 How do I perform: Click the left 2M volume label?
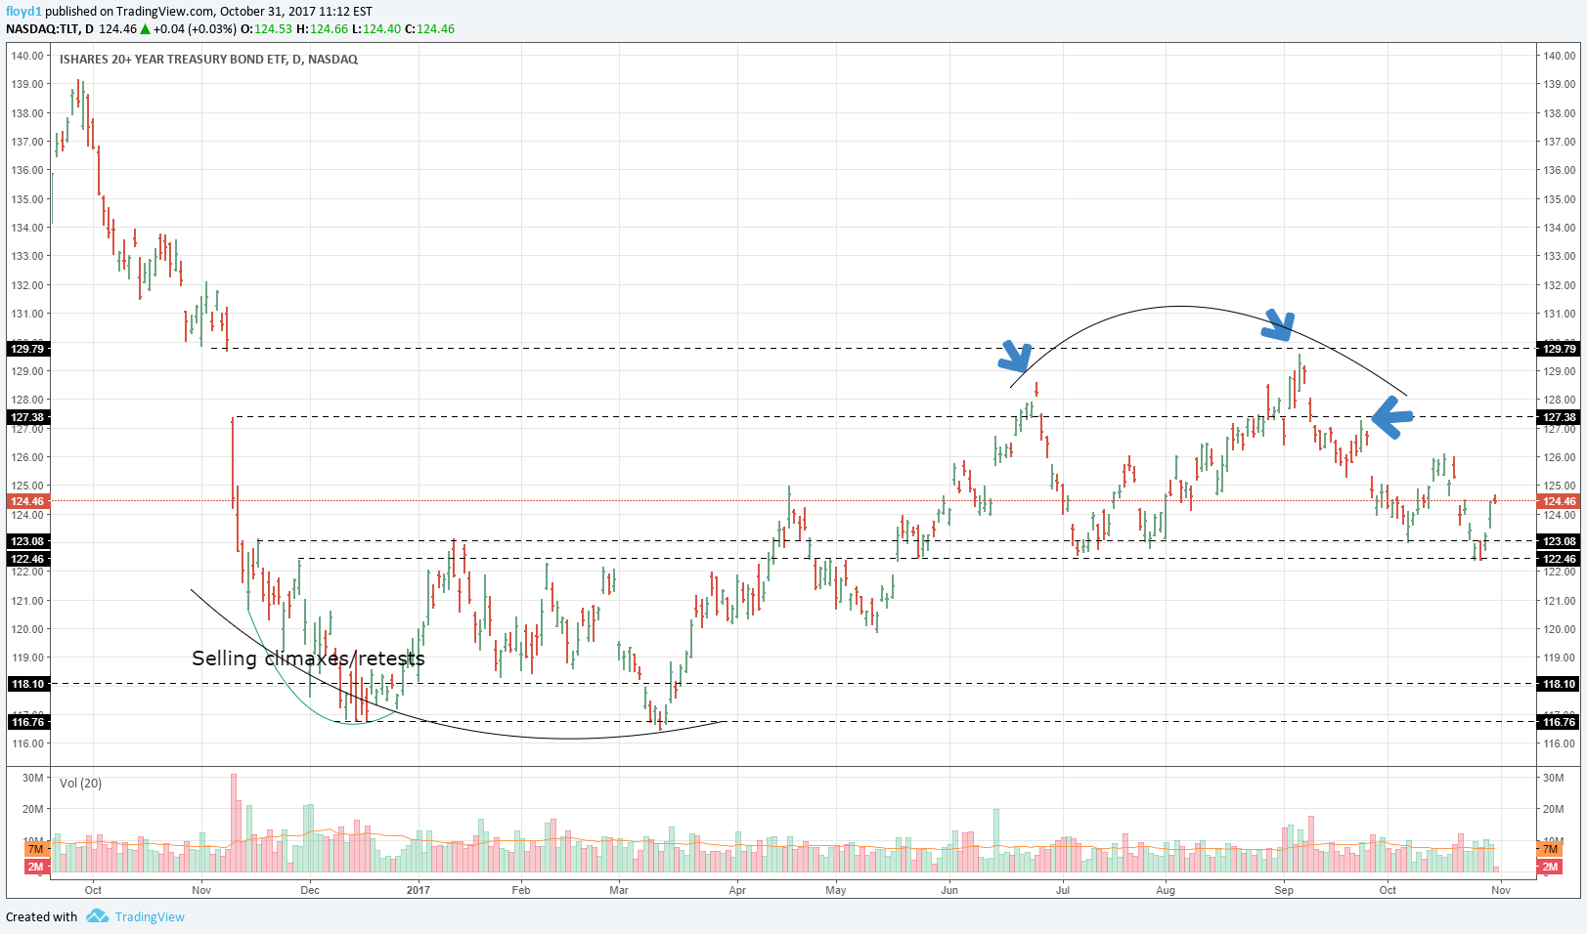pyautogui.click(x=36, y=867)
